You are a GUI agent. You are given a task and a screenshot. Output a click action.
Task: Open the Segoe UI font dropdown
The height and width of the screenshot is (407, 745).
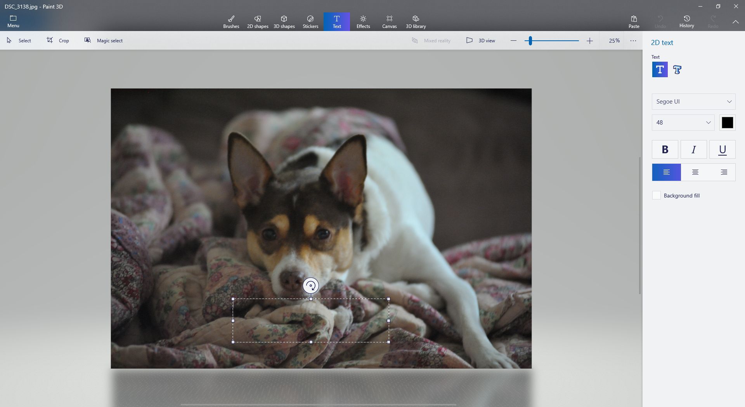pos(693,102)
